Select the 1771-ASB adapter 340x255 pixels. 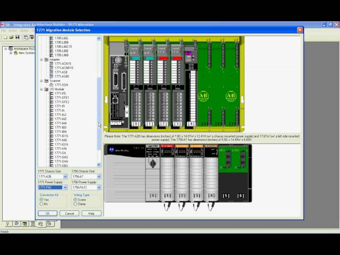(61, 72)
